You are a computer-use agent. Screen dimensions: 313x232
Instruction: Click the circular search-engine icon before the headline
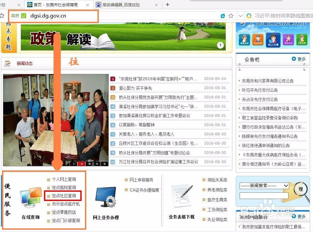point(249,15)
